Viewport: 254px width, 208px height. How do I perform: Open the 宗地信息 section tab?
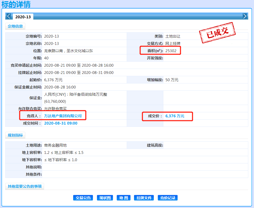pyautogui.click(x=15, y=26)
